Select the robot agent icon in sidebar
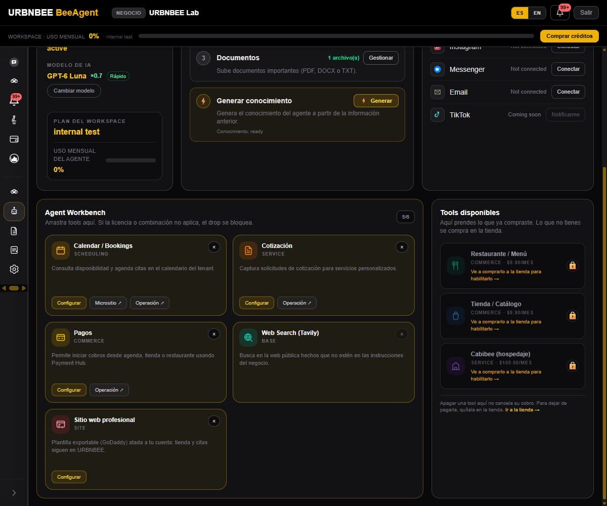607x506 pixels. pos(14,212)
